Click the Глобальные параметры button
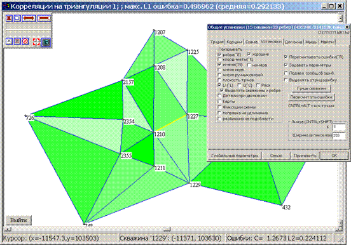 click(x=235, y=156)
